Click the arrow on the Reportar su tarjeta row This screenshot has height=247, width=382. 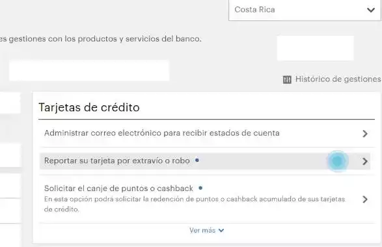click(364, 161)
